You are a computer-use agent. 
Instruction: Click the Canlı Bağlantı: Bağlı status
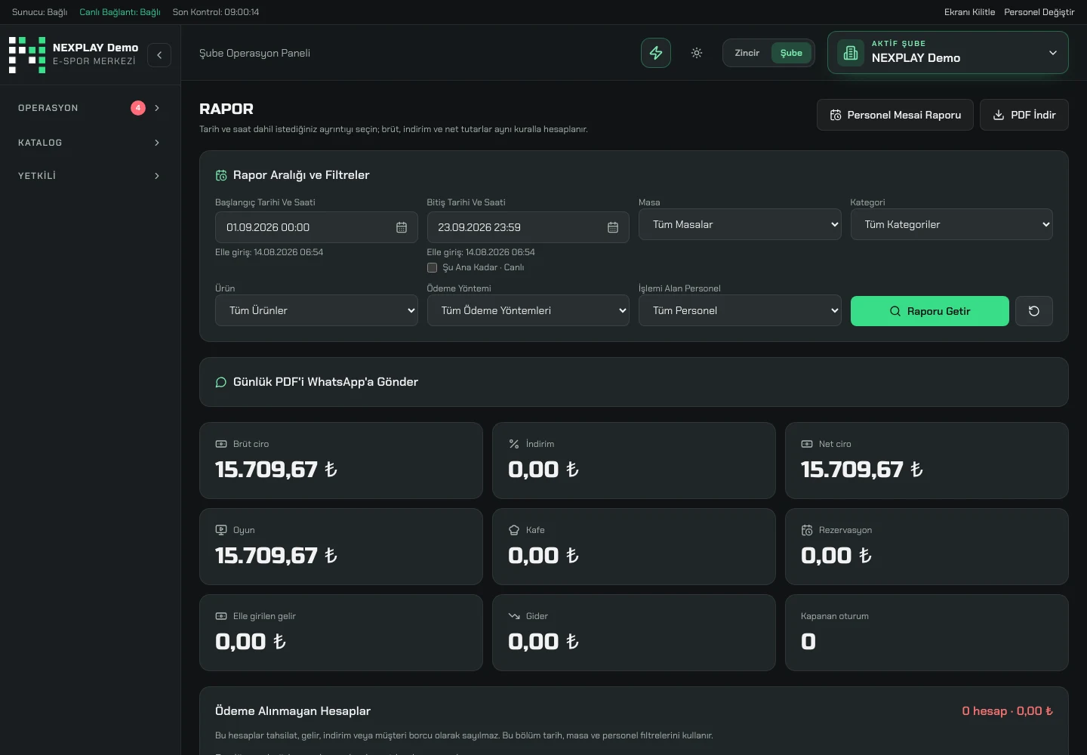(120, 12)
